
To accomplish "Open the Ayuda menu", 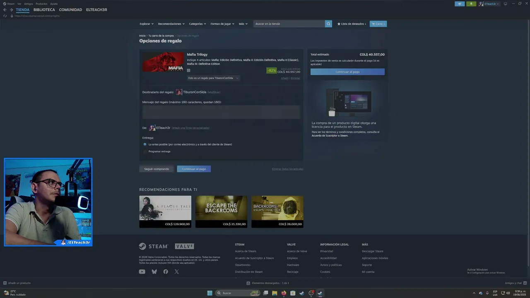I will click(x=54, y=4).
